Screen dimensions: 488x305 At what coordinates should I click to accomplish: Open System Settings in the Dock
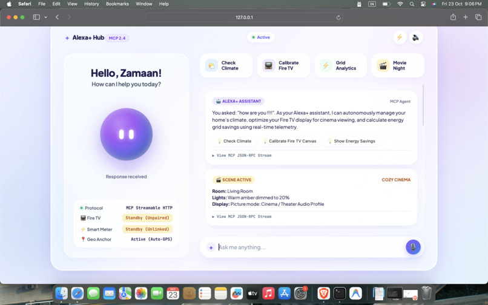300,293
